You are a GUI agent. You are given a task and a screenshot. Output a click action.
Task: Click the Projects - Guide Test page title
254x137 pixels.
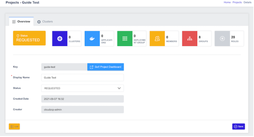coord(22,2)
